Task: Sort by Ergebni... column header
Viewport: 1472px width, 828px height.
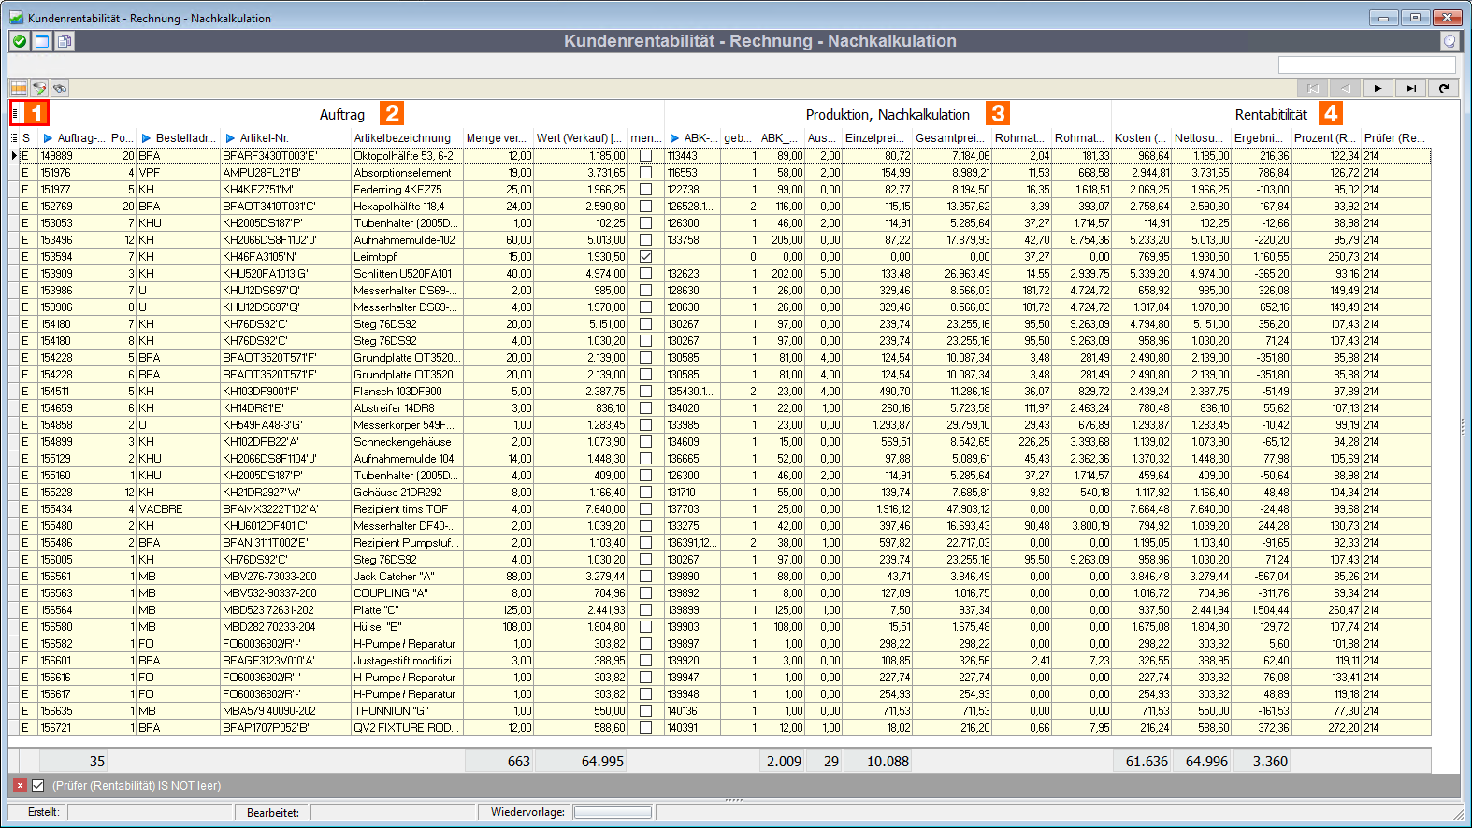Action: click(1259, 138)
